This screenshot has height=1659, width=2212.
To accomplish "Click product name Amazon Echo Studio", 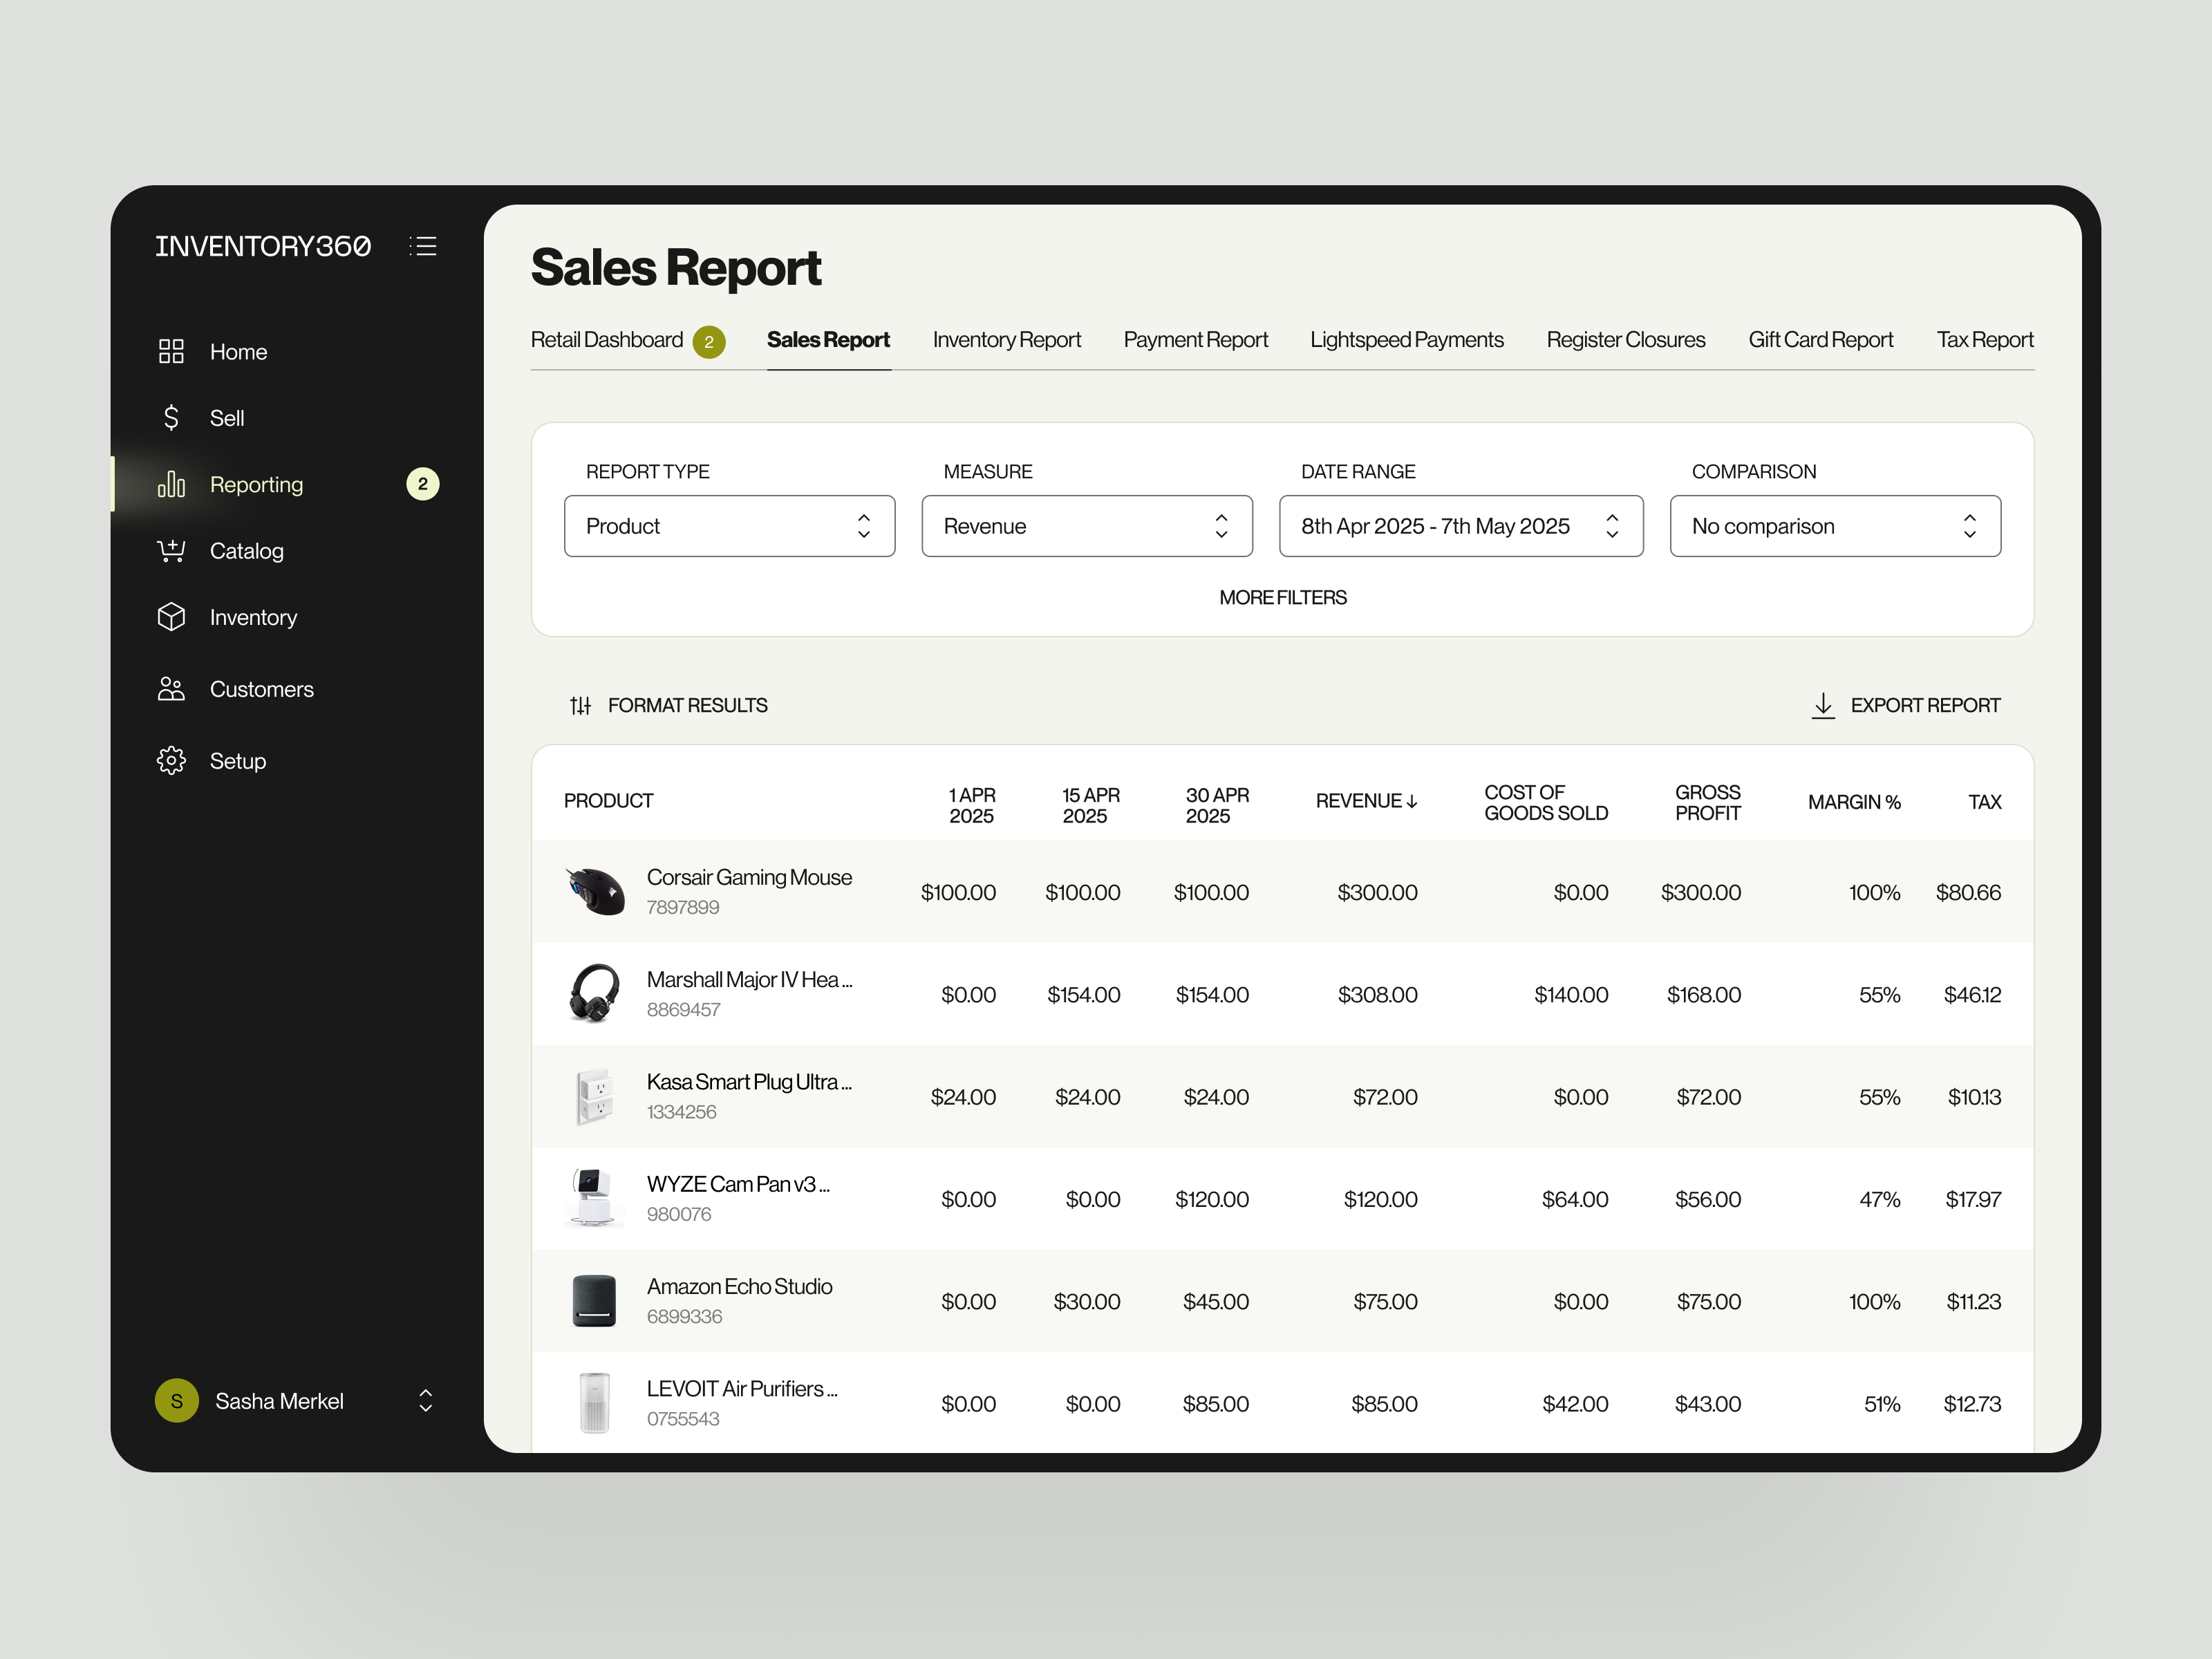I will pyautogui.click(x=739, y=1286).
